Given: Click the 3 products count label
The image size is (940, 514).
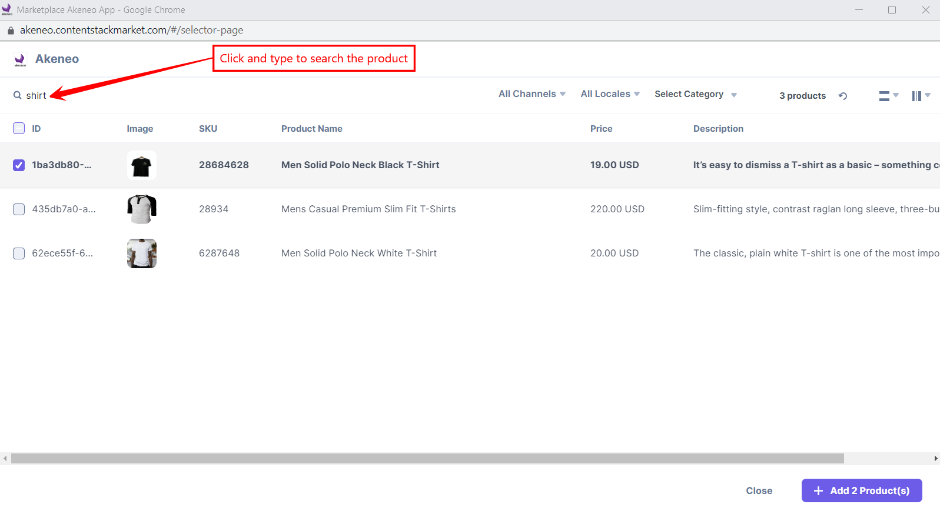Looking at the screenshot, I should [x=802, y=96].
